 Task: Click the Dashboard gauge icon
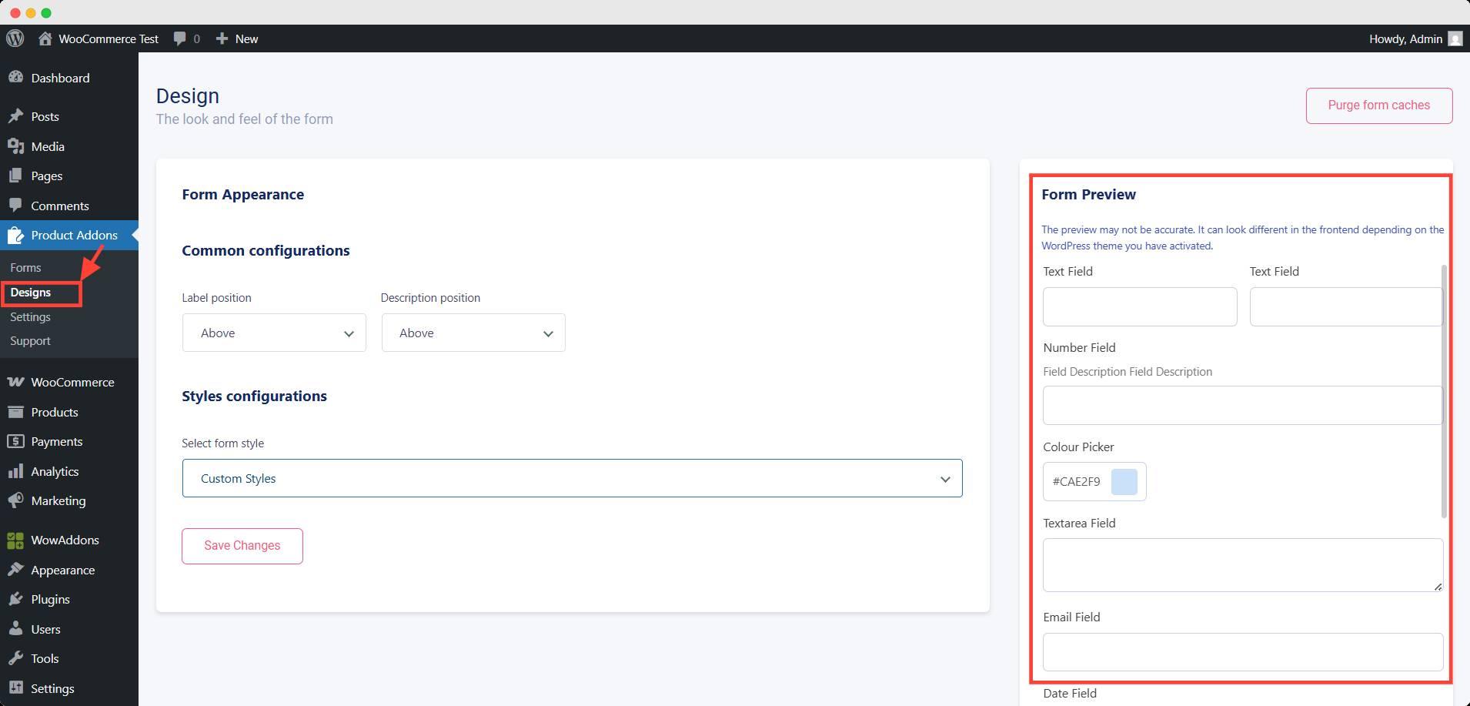click(x=15, y=78)
